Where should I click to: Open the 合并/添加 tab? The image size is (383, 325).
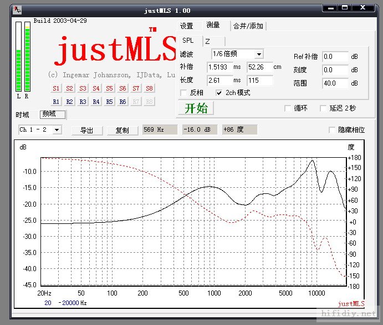pyautogui.click(x=248, y=26)
